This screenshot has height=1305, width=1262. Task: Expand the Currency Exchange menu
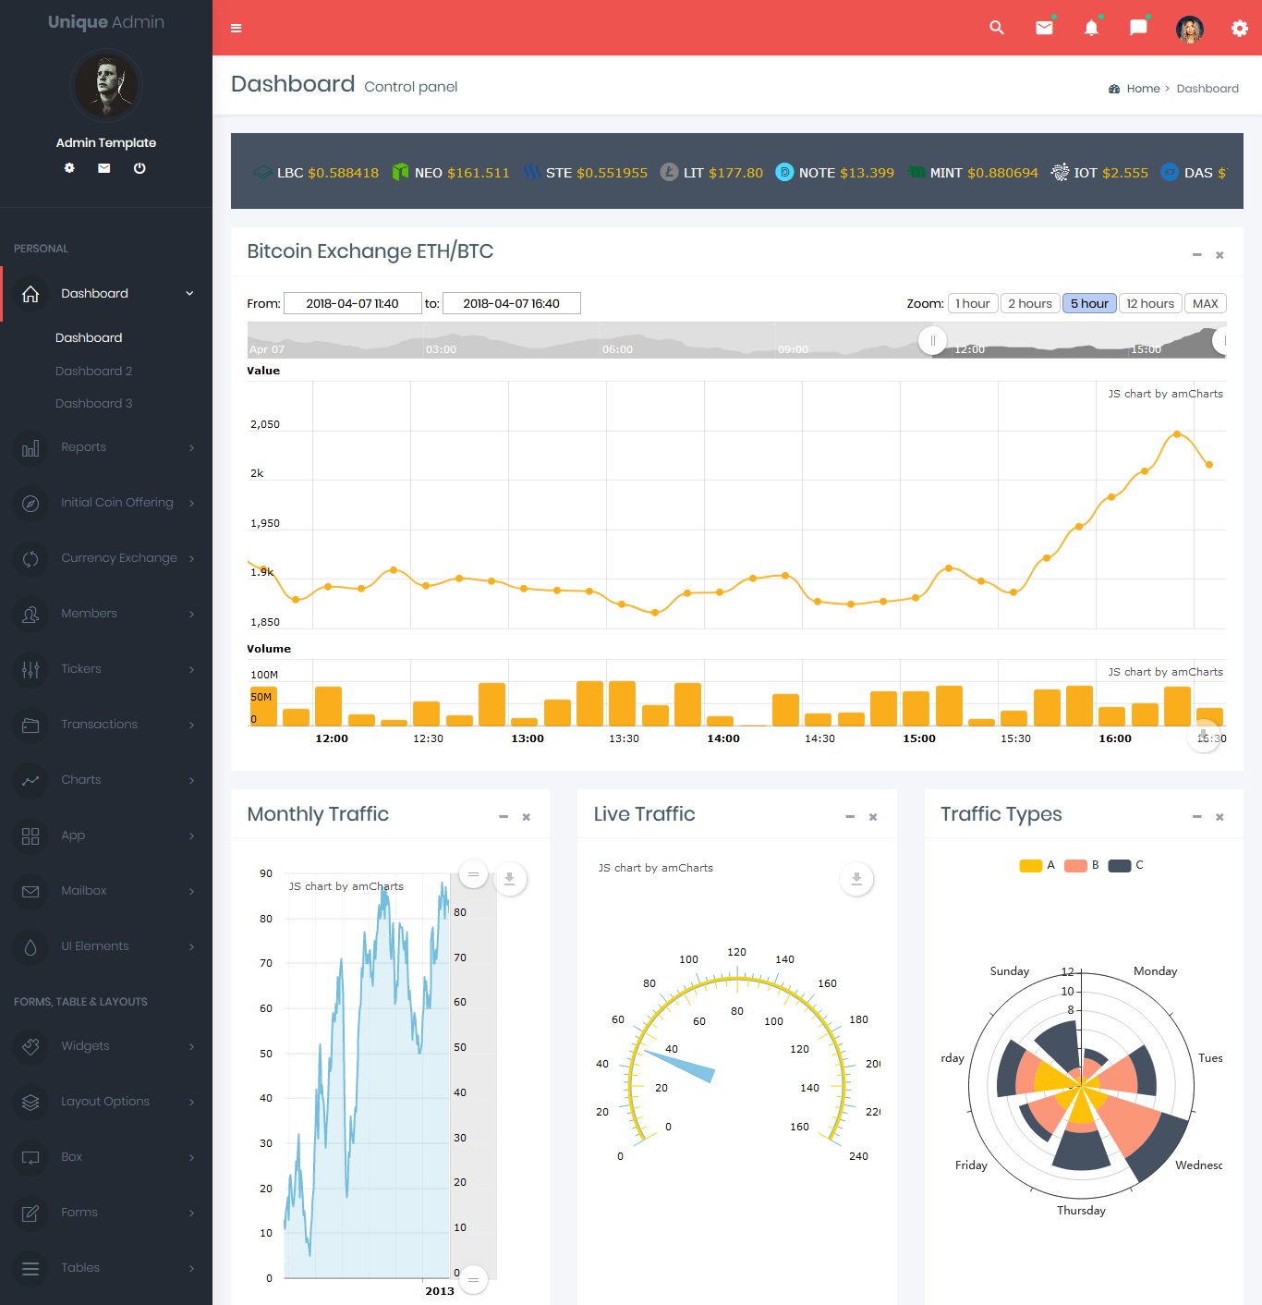191,558
